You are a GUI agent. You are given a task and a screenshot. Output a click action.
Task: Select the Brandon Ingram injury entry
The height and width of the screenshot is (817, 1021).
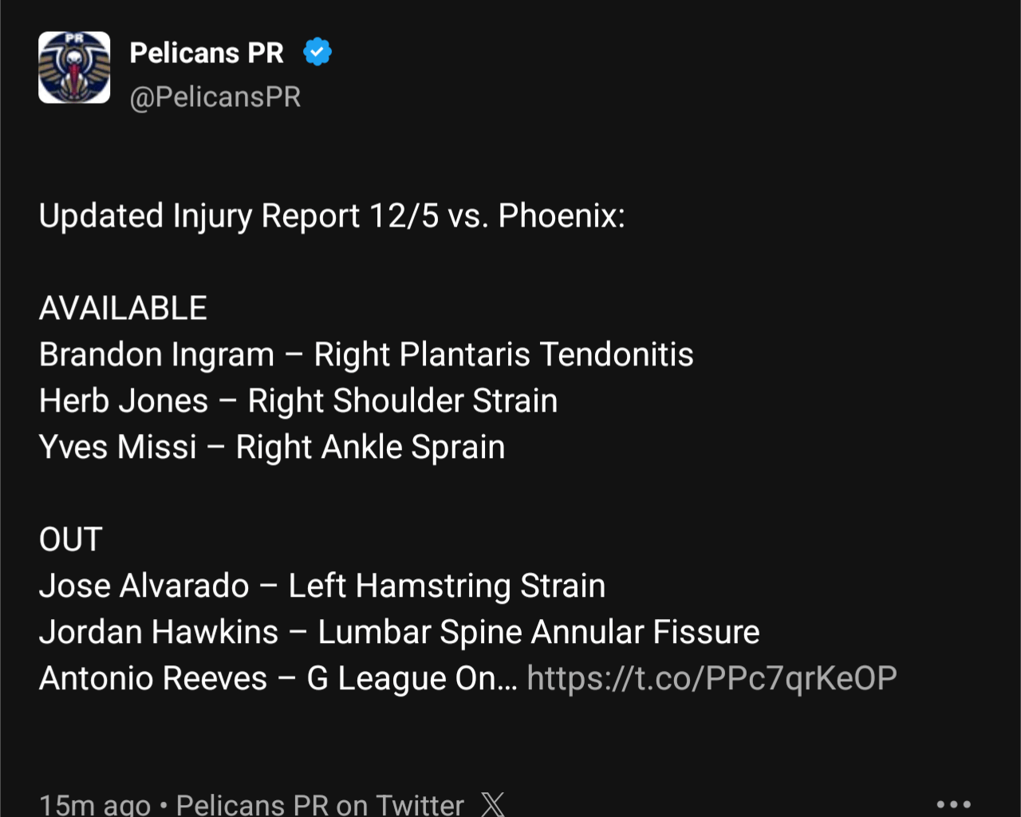[x=365, y=353]
